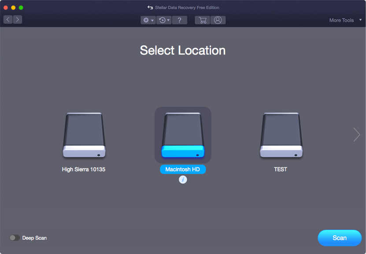Click the Macintosh HD label

point(183,169)
